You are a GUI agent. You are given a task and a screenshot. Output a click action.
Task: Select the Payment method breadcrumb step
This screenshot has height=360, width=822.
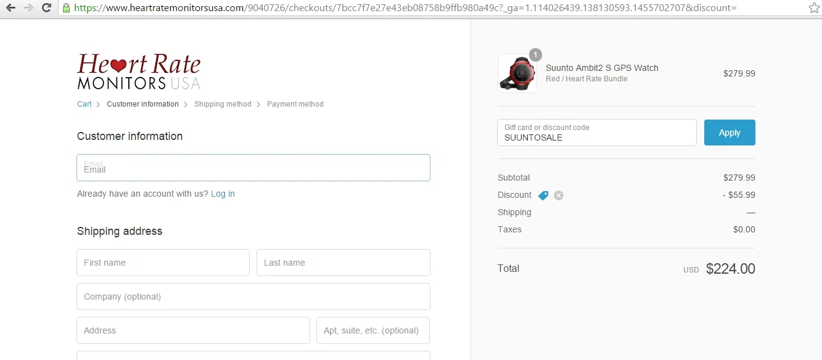(295, 104)
